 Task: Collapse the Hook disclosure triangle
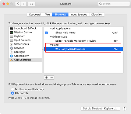tap(51, 45)
